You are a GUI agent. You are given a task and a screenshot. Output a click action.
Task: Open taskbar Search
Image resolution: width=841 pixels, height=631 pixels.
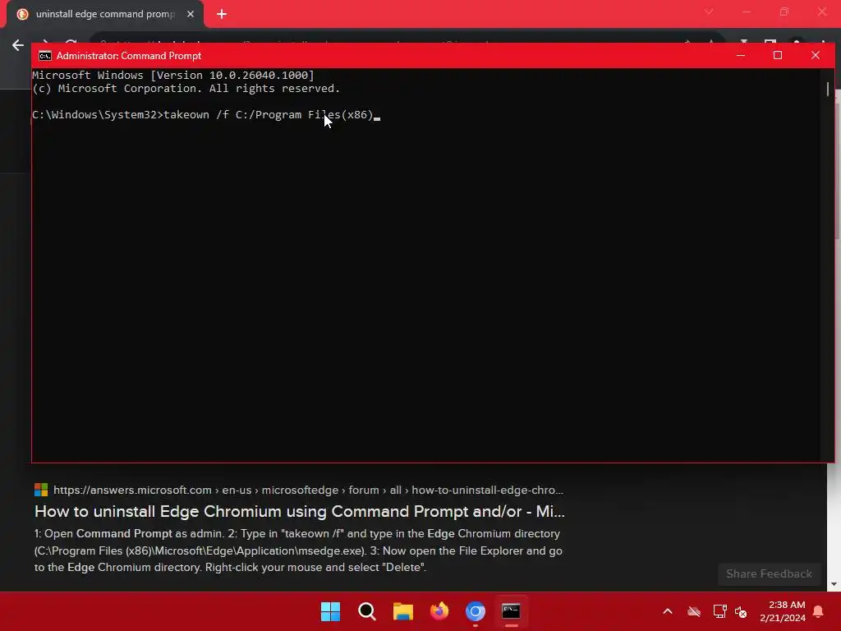[367, 611]
